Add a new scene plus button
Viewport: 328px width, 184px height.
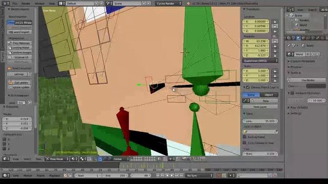tap(144, 4)
